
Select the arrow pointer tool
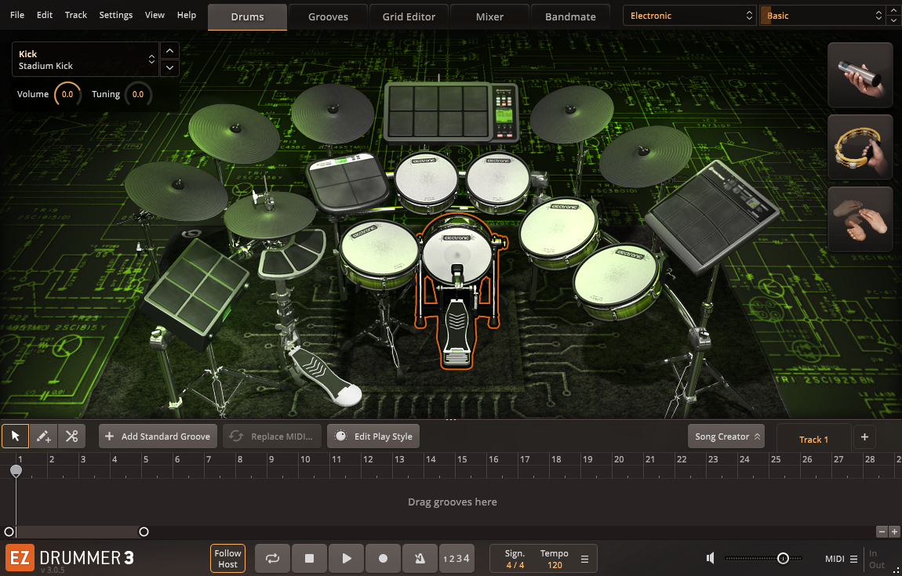click(16, 437)
